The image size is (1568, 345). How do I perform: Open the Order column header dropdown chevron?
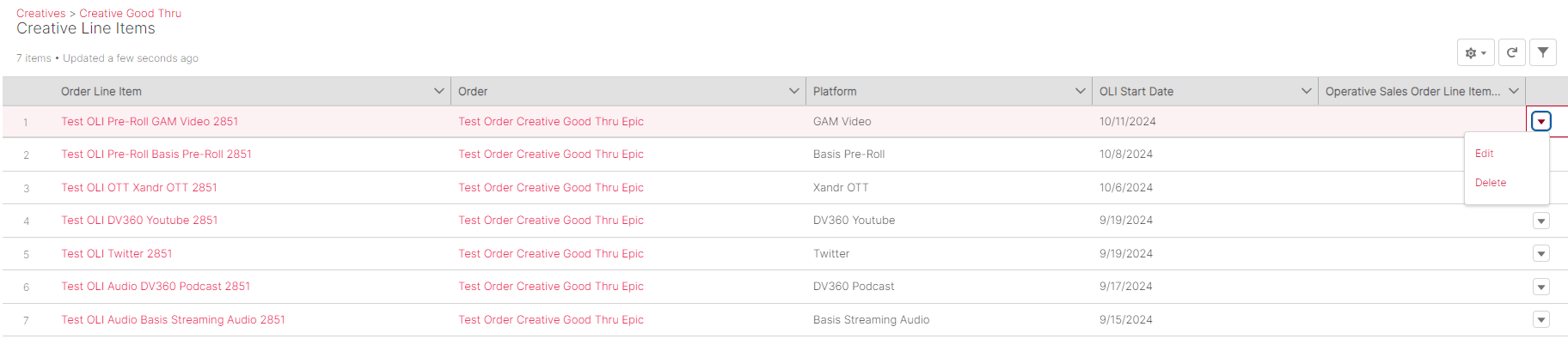[x=794, y=91]
